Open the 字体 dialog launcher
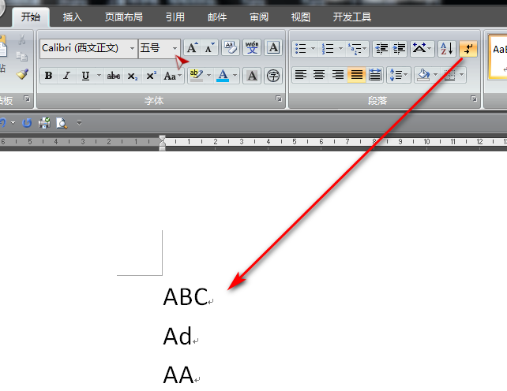 (279, 99)
